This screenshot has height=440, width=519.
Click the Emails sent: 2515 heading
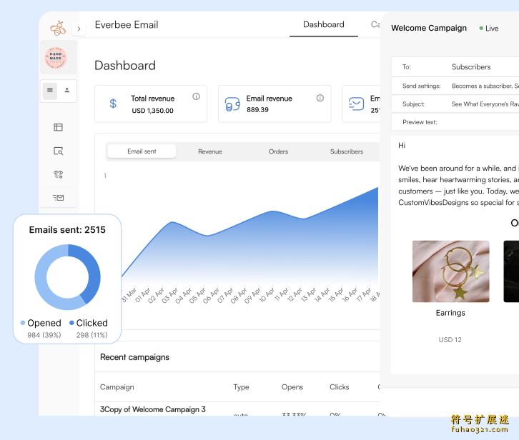pyautogui.click(x=67, y=230)
